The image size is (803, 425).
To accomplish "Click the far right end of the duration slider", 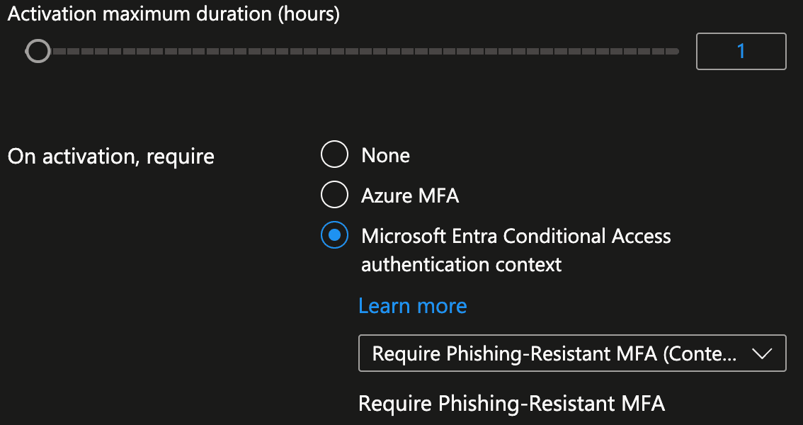I will tap(675, 51).
